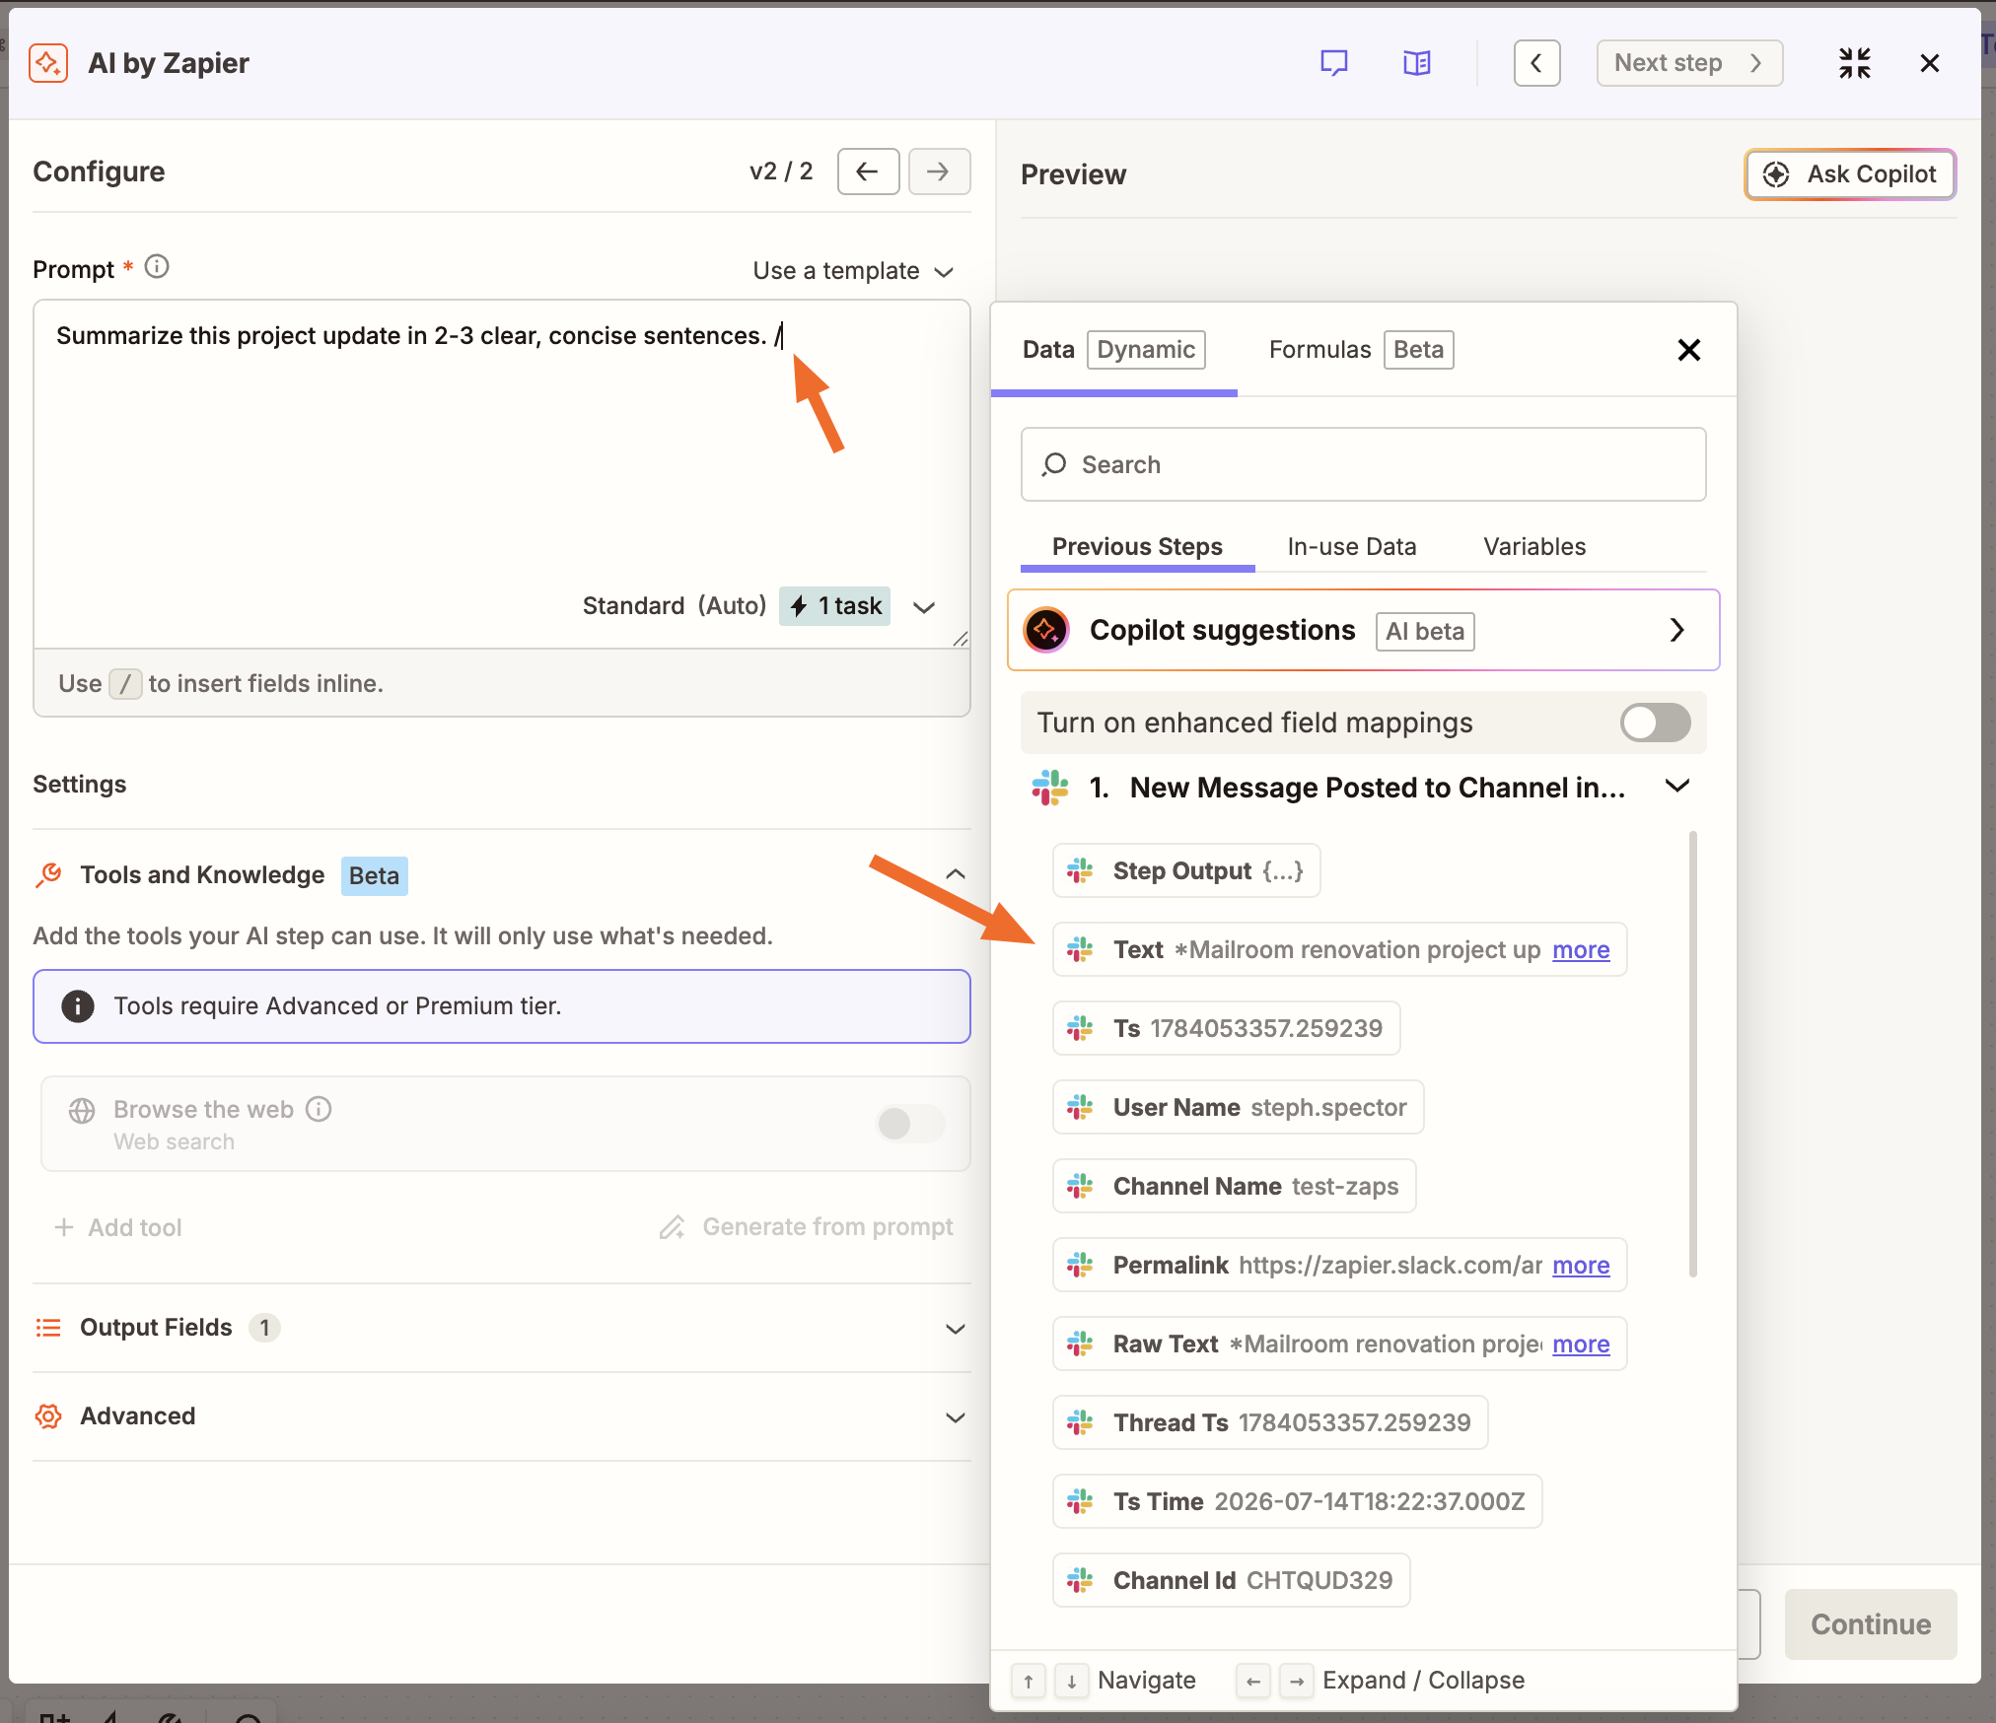Viewport: 1996px width, 1723px height.
Task: Click more link on Permalink field
Action: click(1581, 1265)
